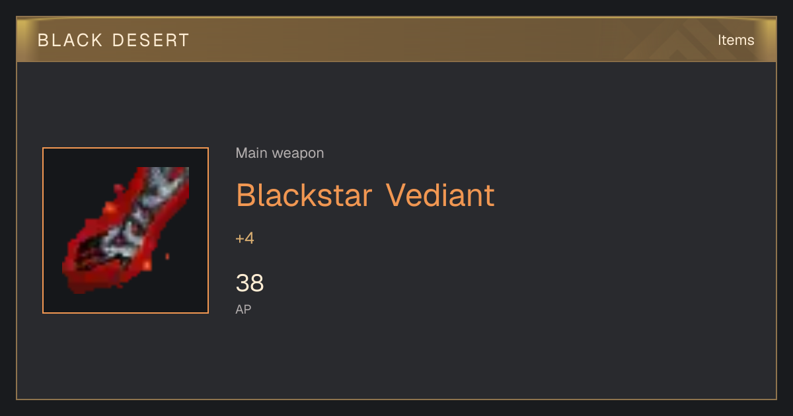This screenshot has width=793, height=416.
Task: Select the Main weapon category label
Action: pos(280,153)
